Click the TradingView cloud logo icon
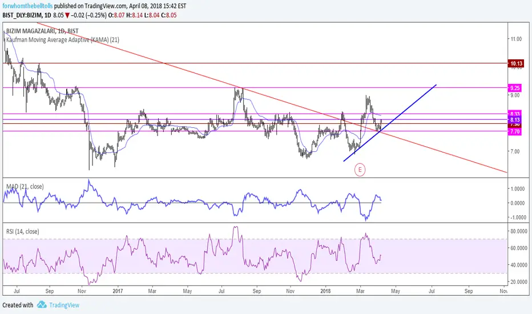The image size is (532, 314). 42,304
